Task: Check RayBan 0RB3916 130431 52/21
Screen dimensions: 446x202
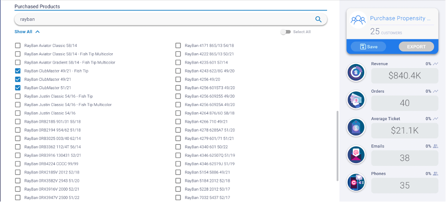Action: 18,155
